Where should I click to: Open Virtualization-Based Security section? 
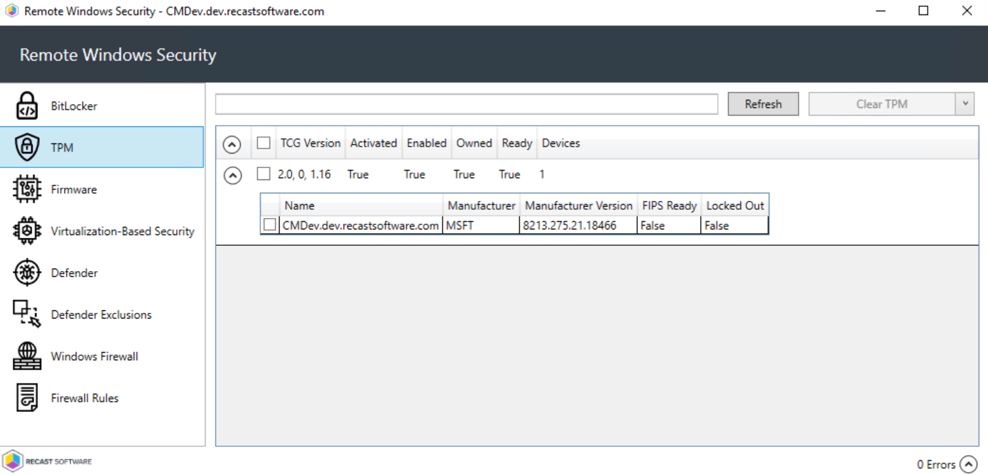(x=102, y=231)
